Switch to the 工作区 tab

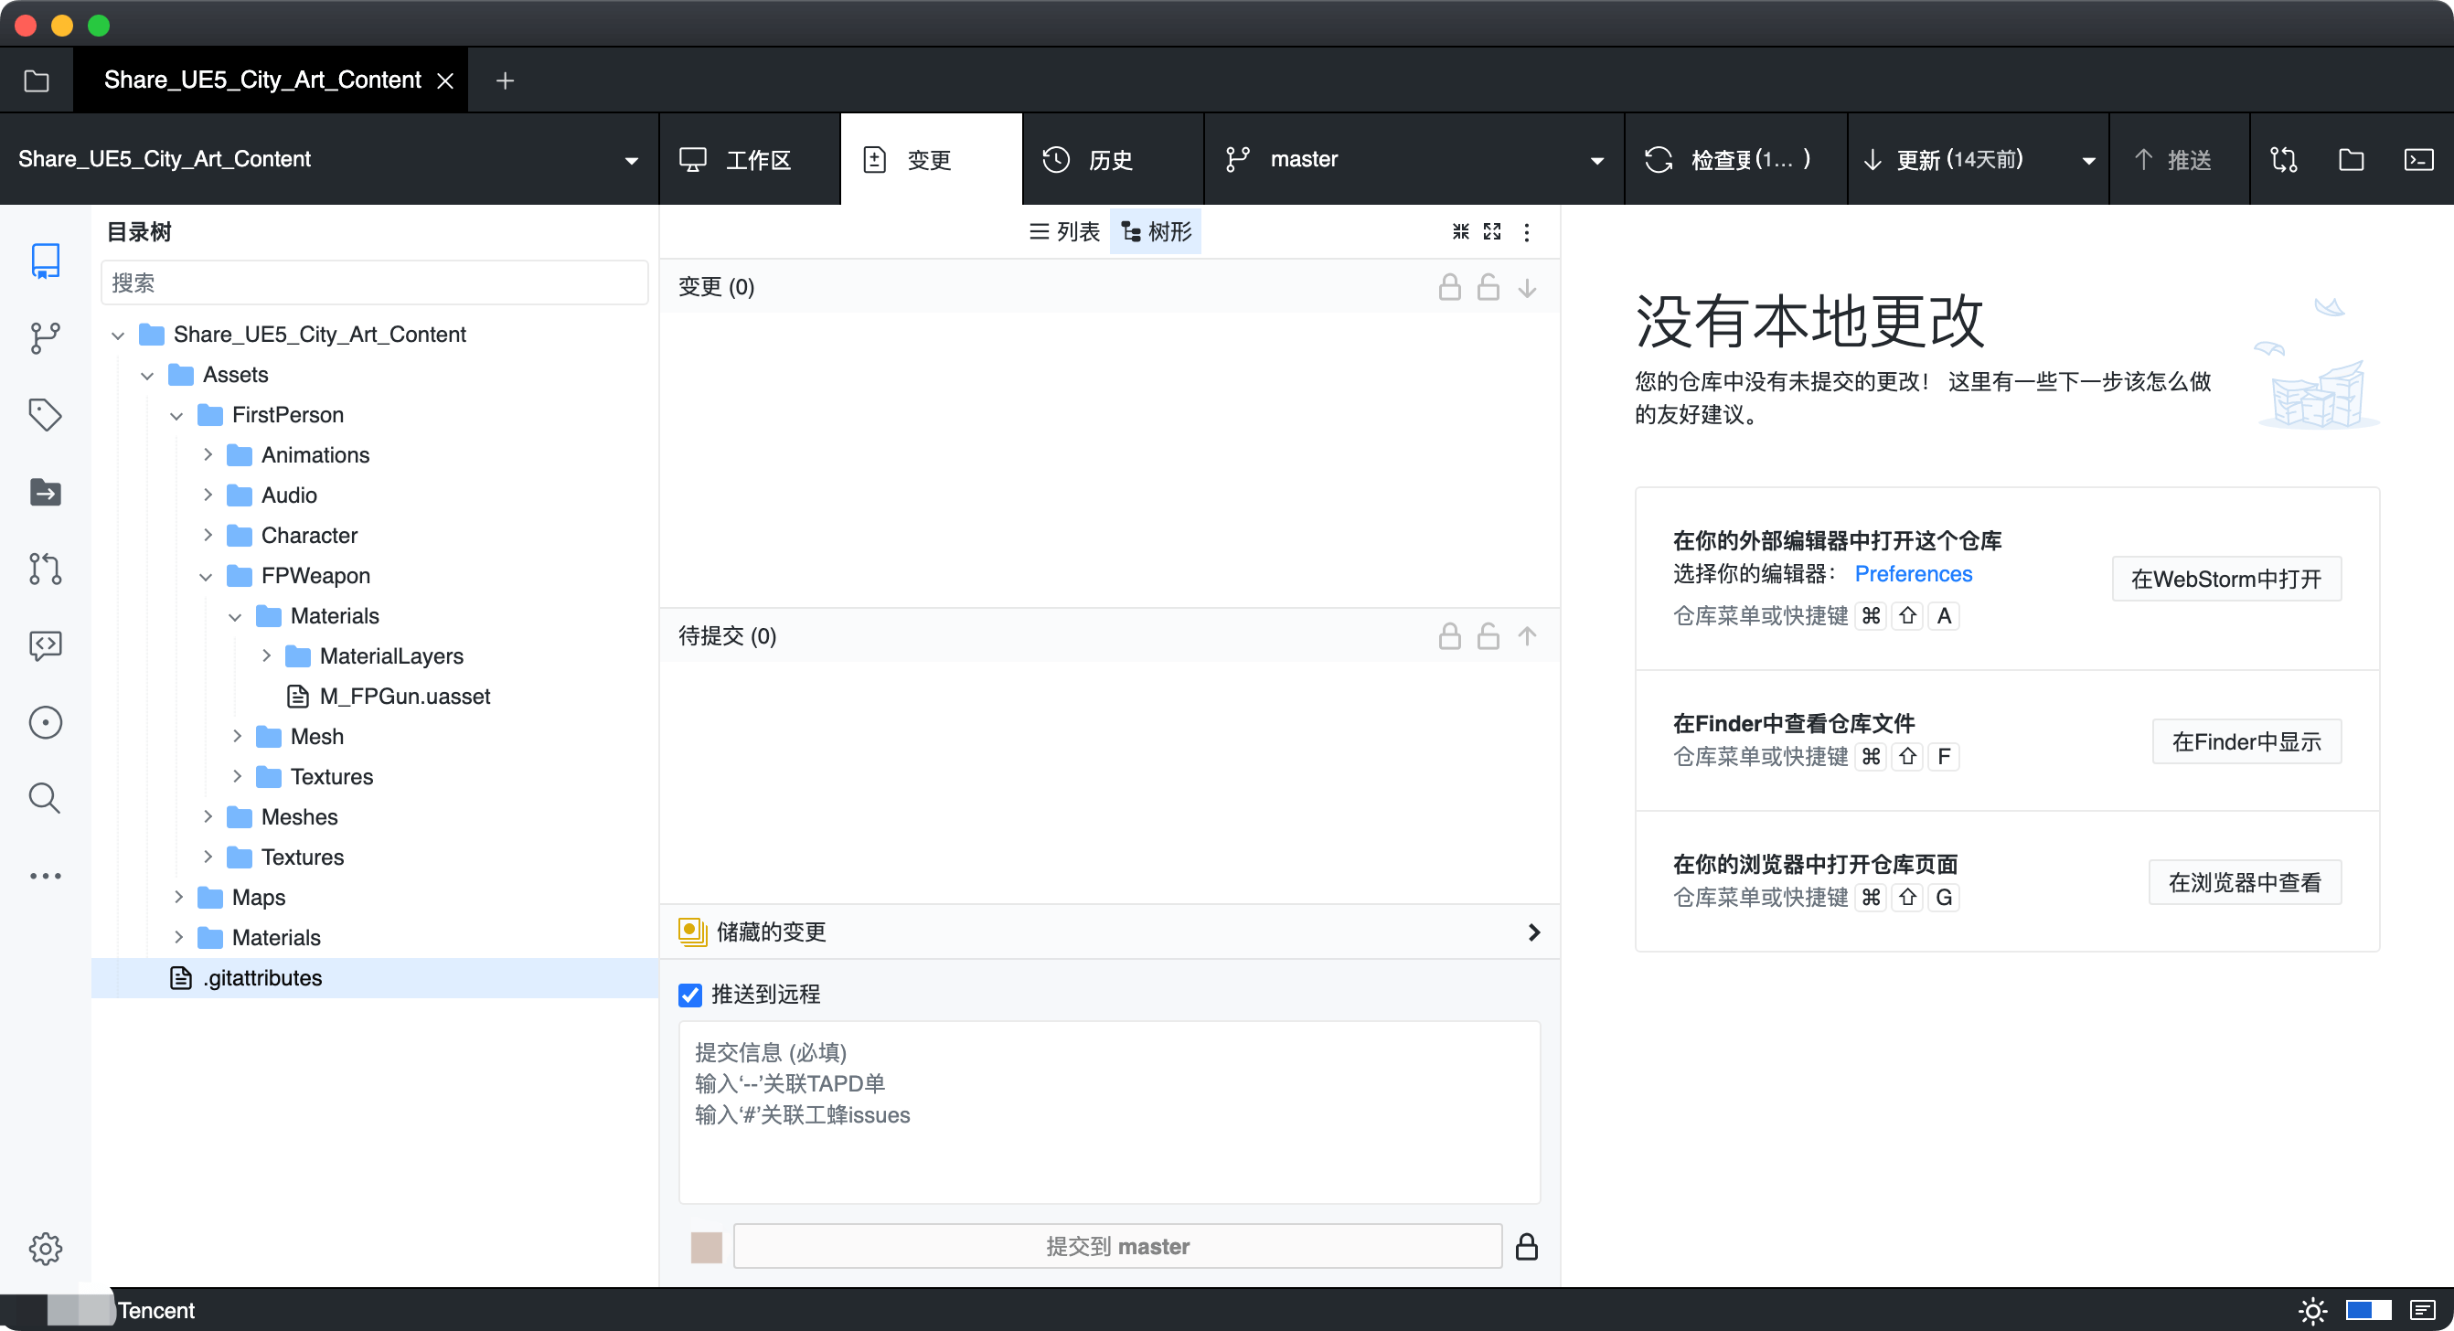(x=751, y=159)
